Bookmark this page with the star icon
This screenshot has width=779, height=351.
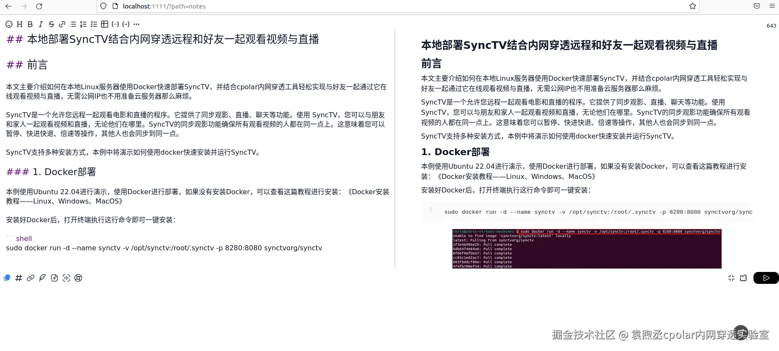click(x=693, y=6)
